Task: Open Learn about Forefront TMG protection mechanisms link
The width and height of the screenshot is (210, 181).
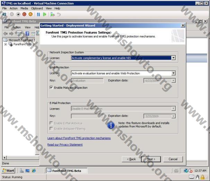Action: 79,138
